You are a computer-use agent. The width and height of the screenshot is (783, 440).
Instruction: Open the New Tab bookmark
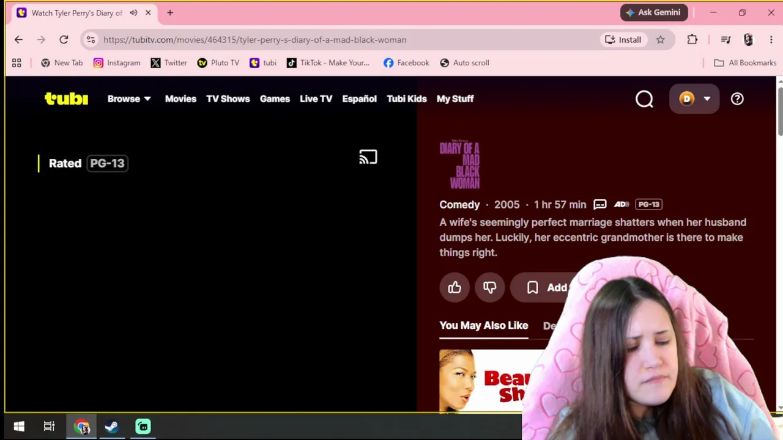tap(62, 63)
